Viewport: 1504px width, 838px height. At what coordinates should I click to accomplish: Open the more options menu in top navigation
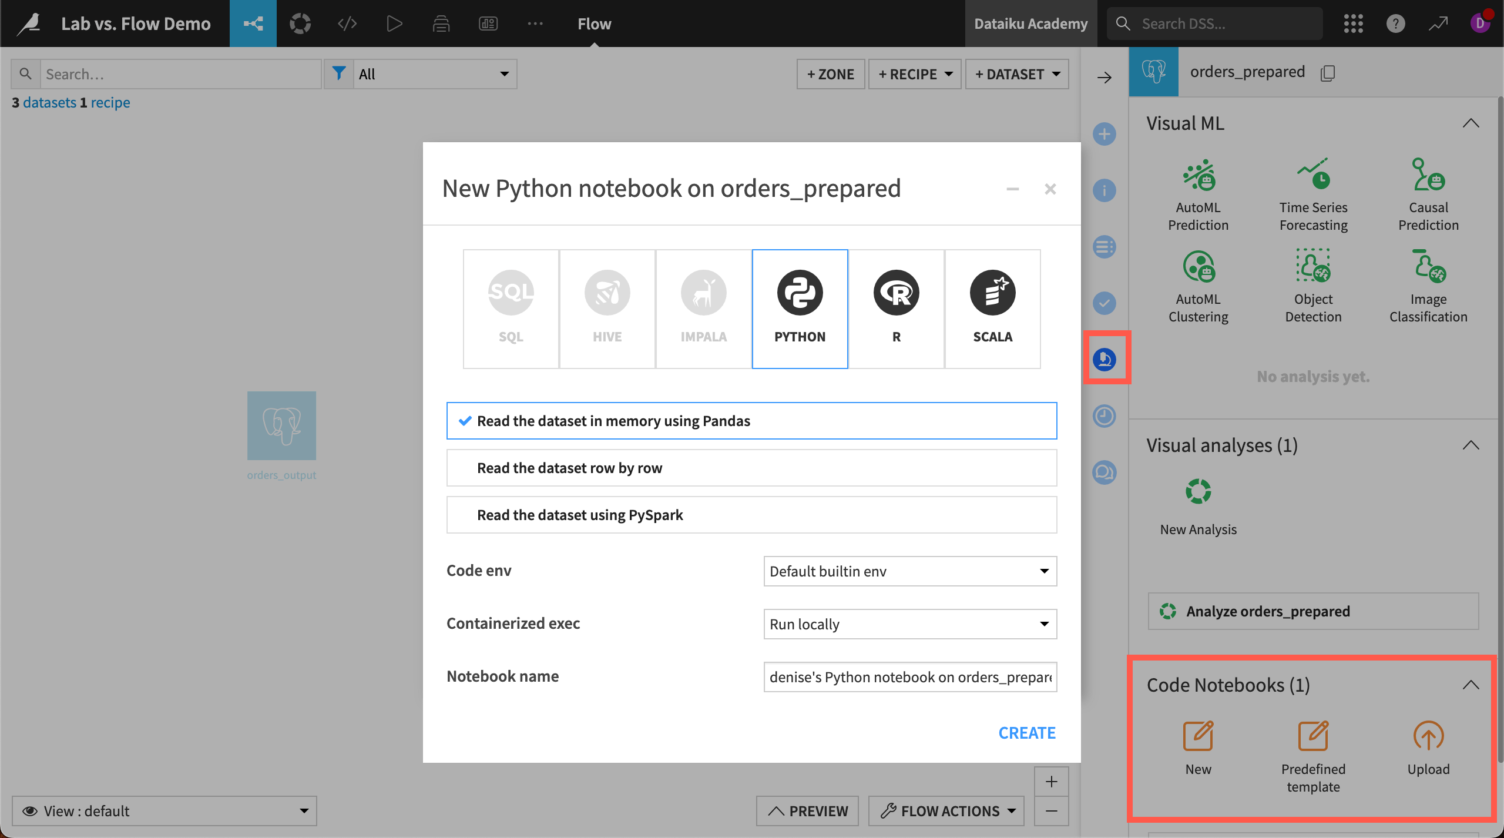tap(535, 24)
